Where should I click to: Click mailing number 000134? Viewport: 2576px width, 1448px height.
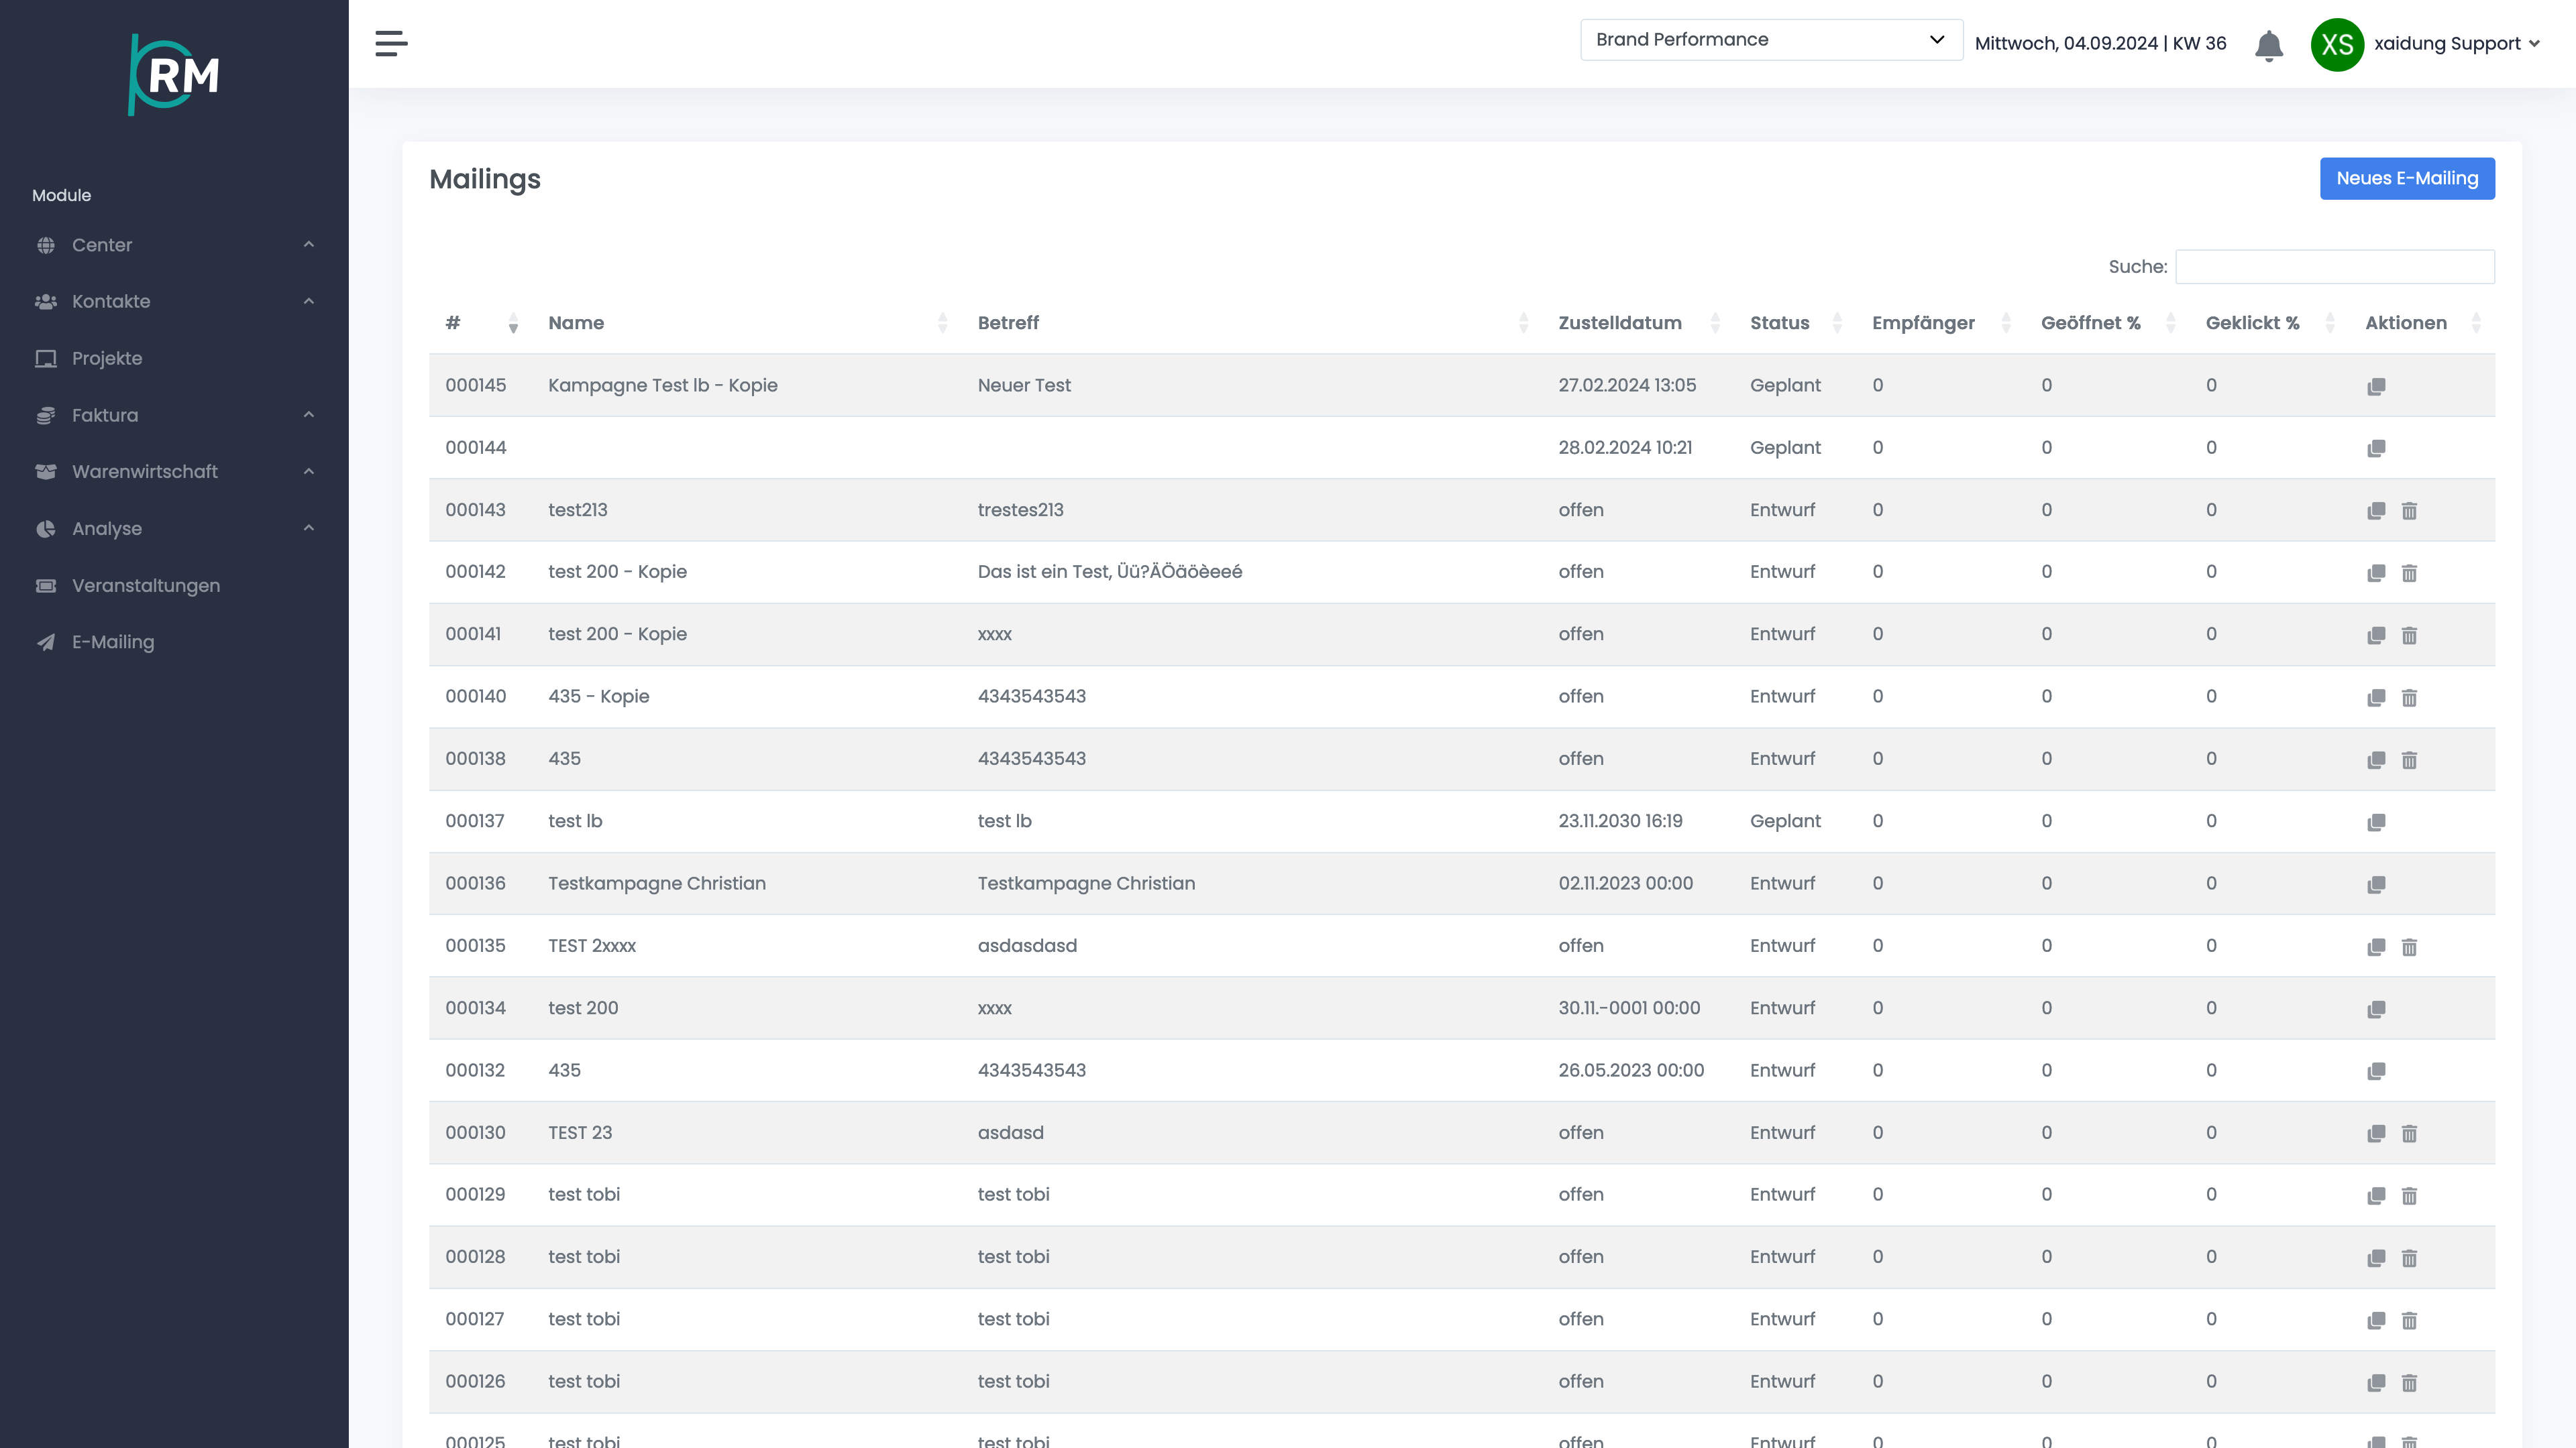coord(475,1008)
